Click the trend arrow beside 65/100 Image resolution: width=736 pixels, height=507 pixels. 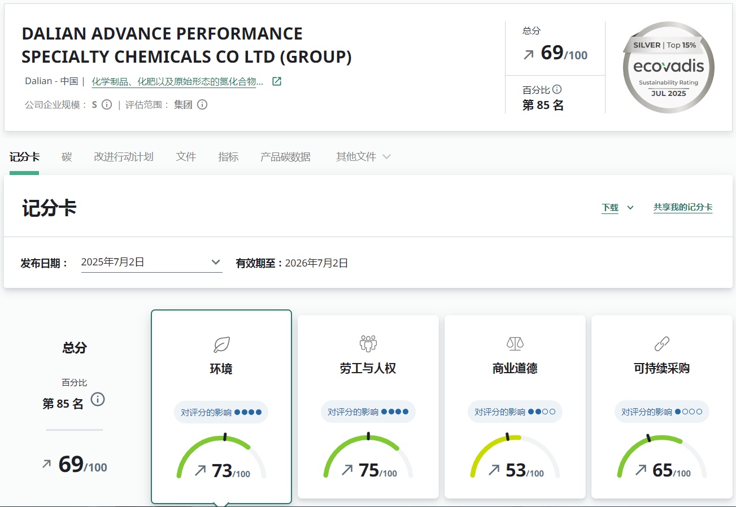pos(641,470)
